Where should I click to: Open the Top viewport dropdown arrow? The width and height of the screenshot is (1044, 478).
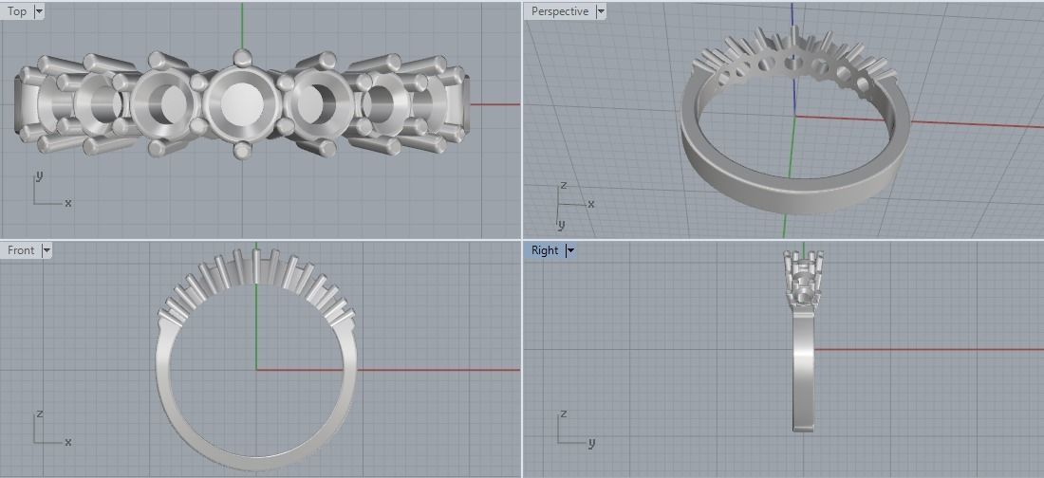pyautogui.click(x=39, y=11)
